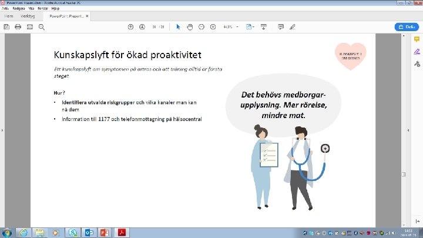The image size is (423, 238).
Task: Click the bullet Information till 1177
Action: 132,119
